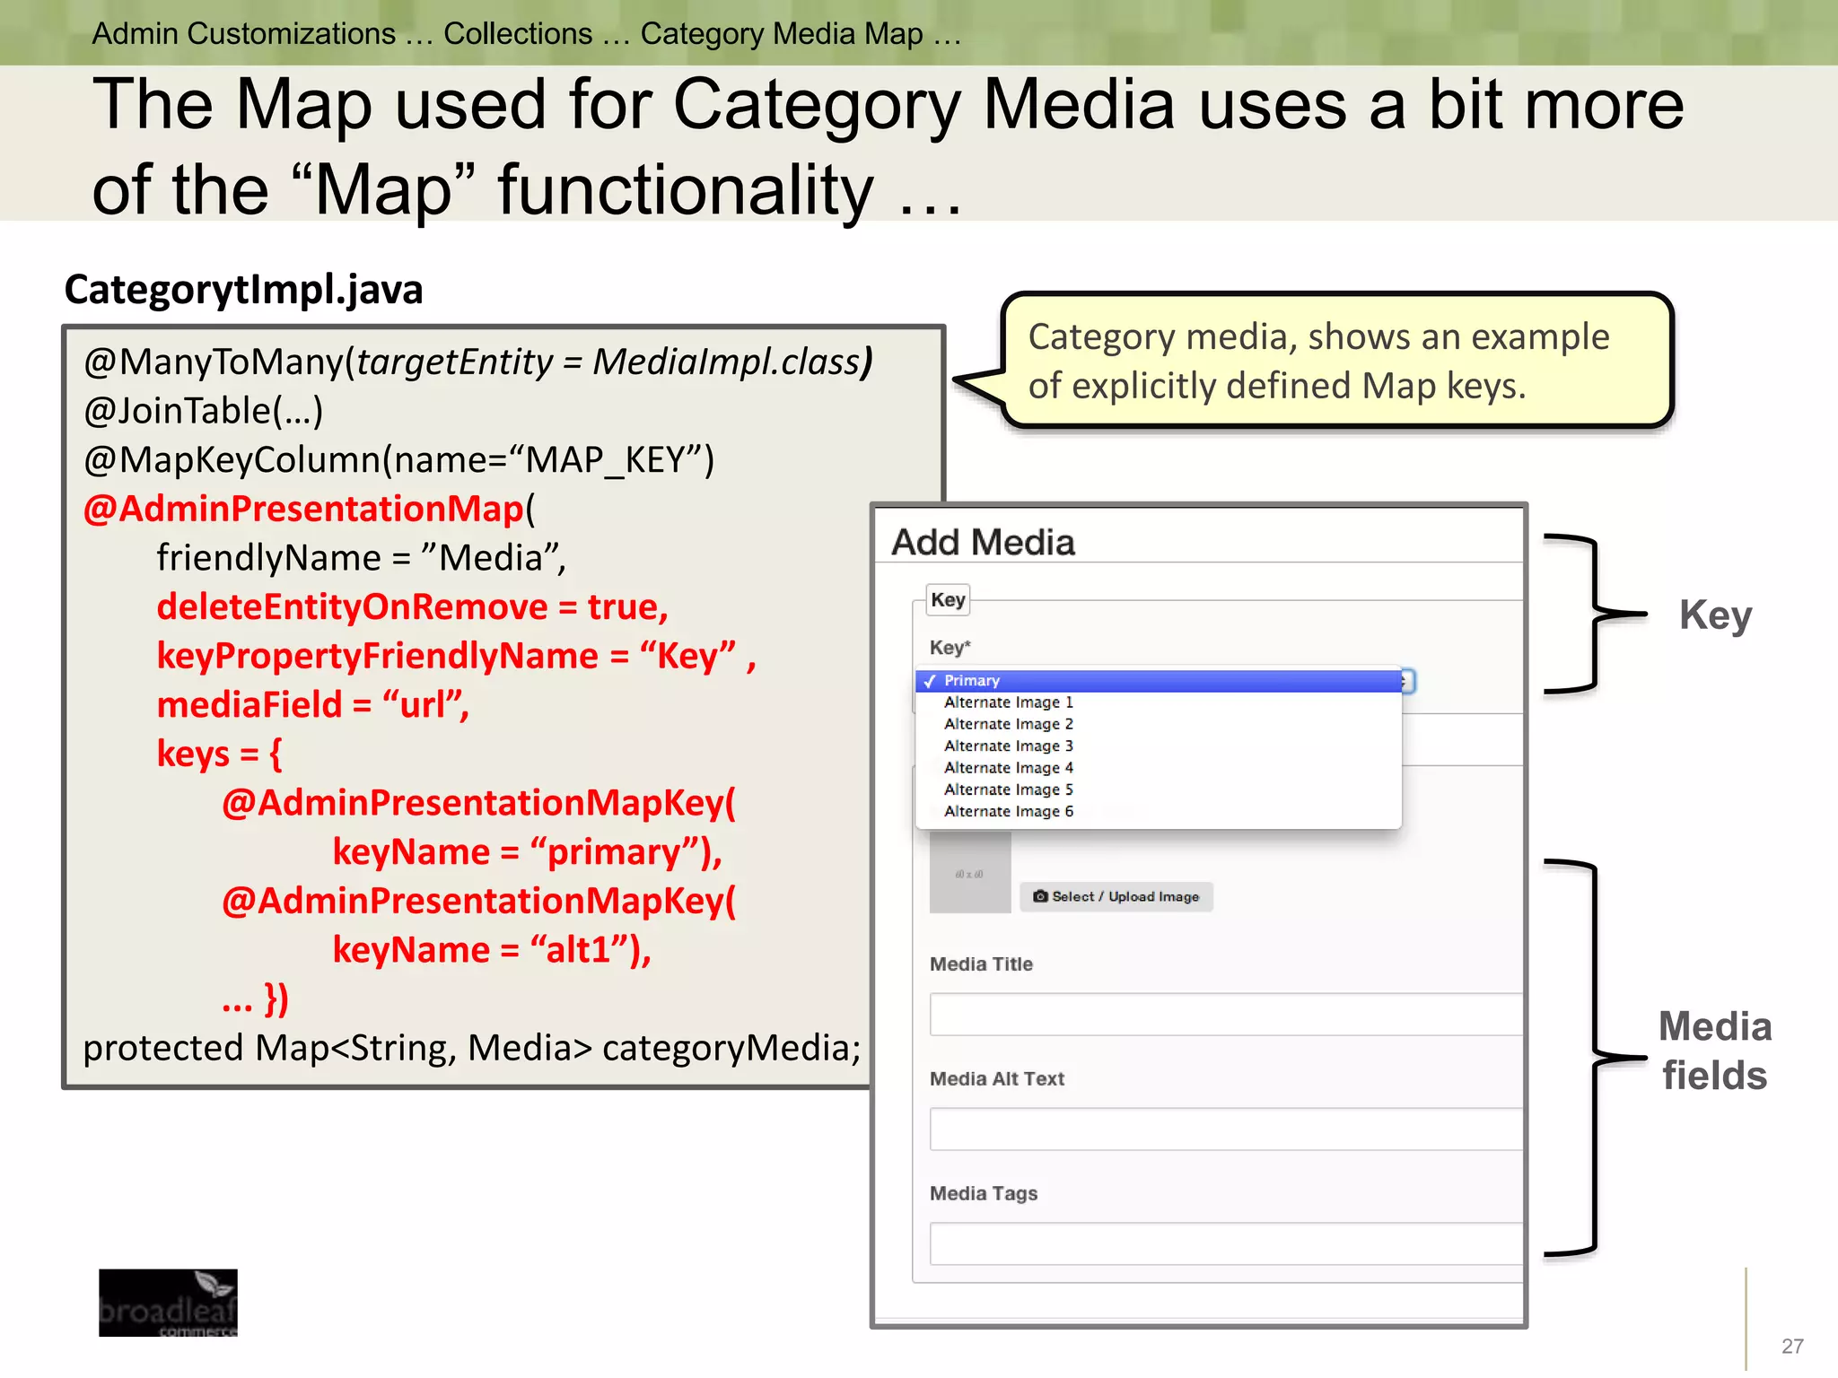
Task: Choose Alternate Image 2 from the list
Action: coord(1008,724)
